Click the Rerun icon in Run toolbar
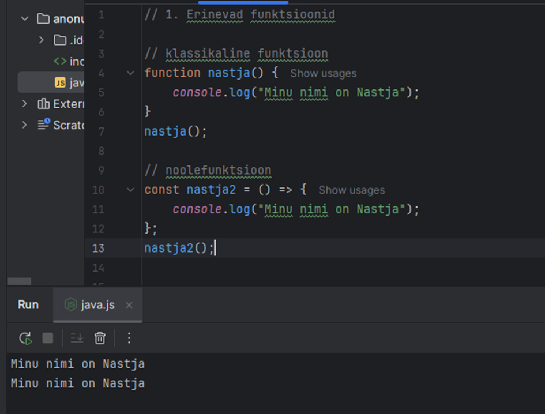 click(25, 338)
